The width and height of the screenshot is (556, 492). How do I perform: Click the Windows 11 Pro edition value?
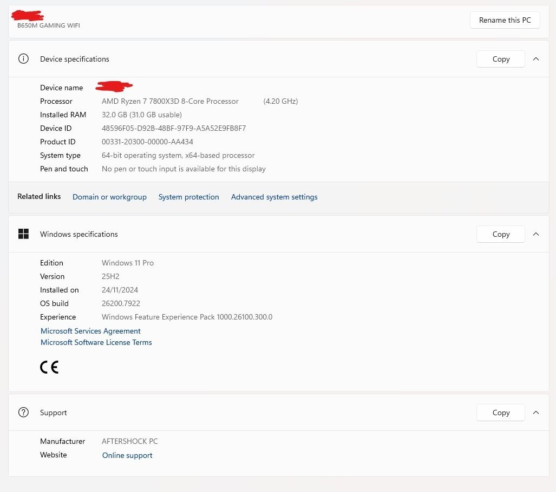click(128, 263)
